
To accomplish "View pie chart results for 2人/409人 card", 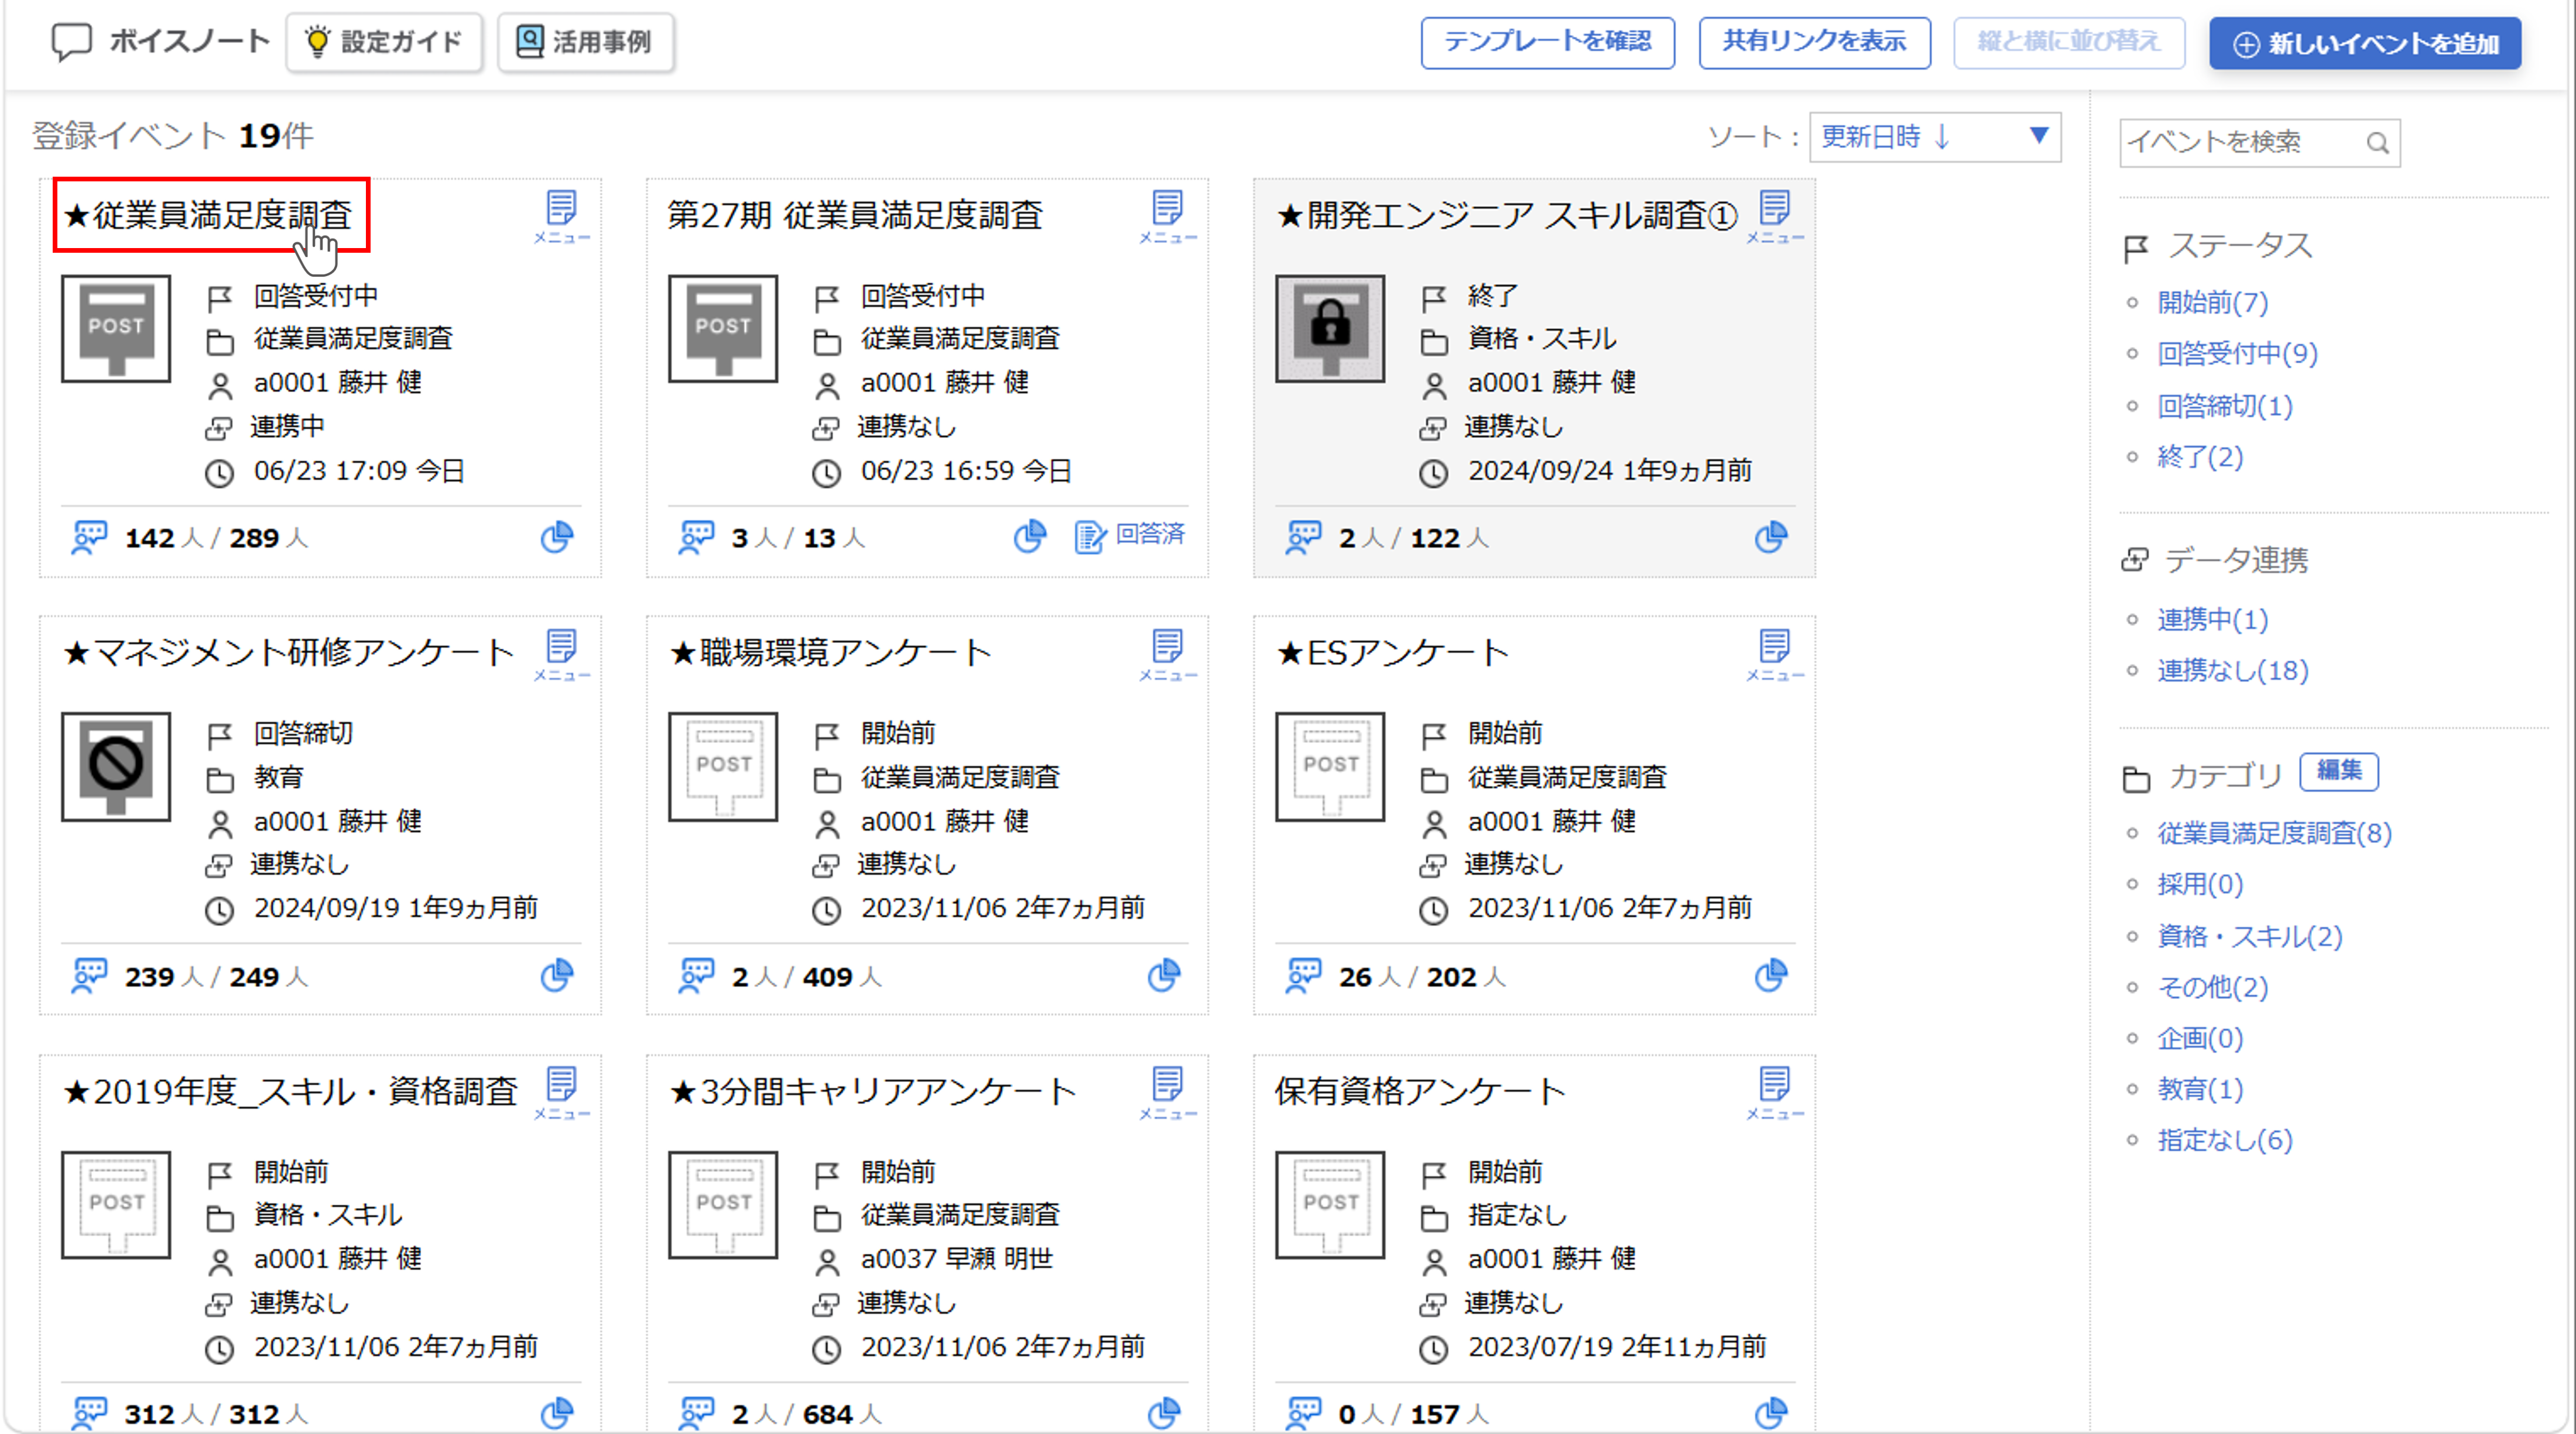I will (1163, 974).
